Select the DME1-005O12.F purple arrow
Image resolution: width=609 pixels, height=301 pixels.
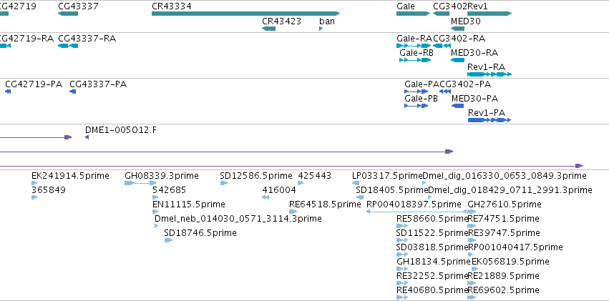87,137
